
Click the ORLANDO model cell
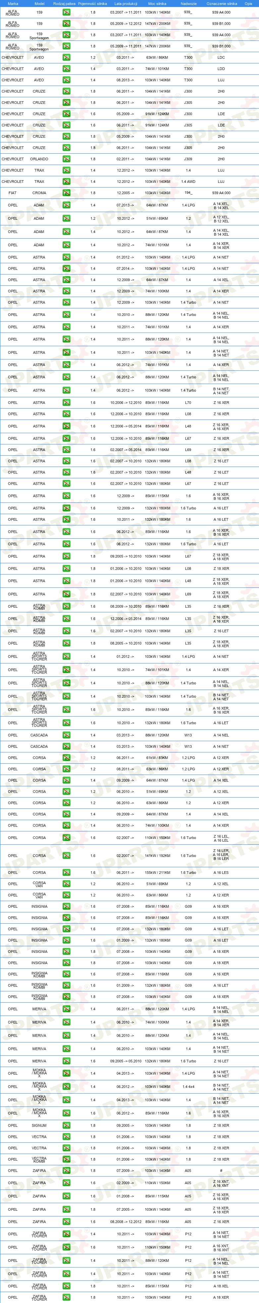pos(39,159)
